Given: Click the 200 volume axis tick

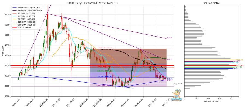Looking at the screenshot, I should point(208,99).
